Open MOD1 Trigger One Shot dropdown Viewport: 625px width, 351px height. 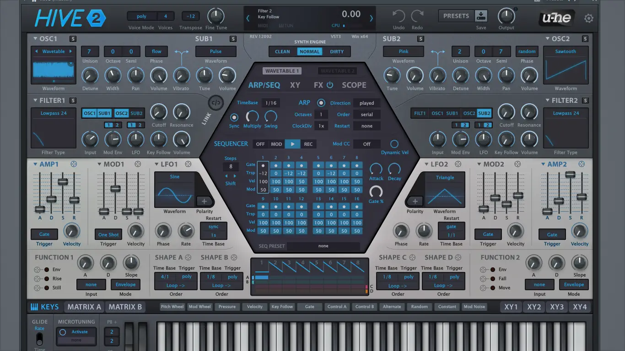coord(108,234)
